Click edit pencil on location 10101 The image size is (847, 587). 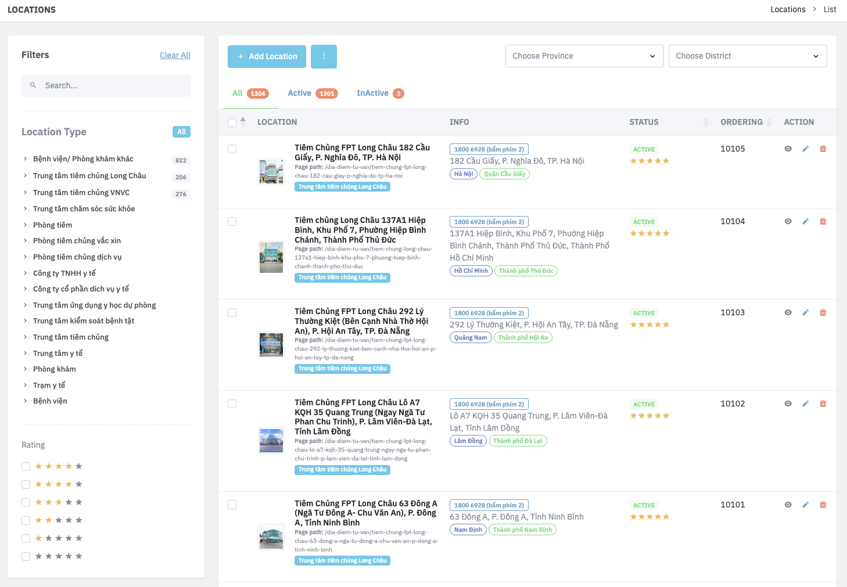805,505
